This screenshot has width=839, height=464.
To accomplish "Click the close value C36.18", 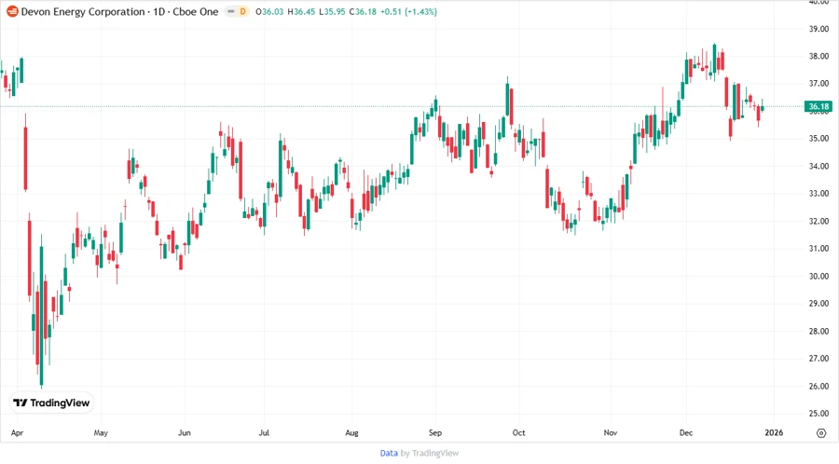I will 363,12.
